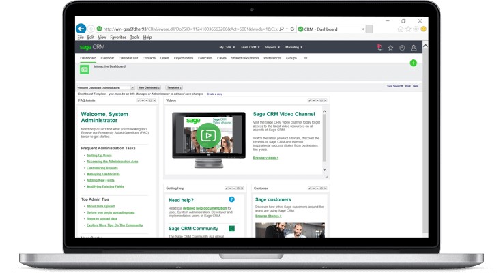The width and height of the screenshot is (503, 273).
Task: Open the address bar search dropdown arrow
Action: point(287,29)
